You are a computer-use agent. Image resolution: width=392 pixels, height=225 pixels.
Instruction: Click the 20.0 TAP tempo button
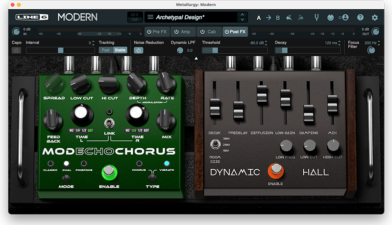[x=135, y=17]
